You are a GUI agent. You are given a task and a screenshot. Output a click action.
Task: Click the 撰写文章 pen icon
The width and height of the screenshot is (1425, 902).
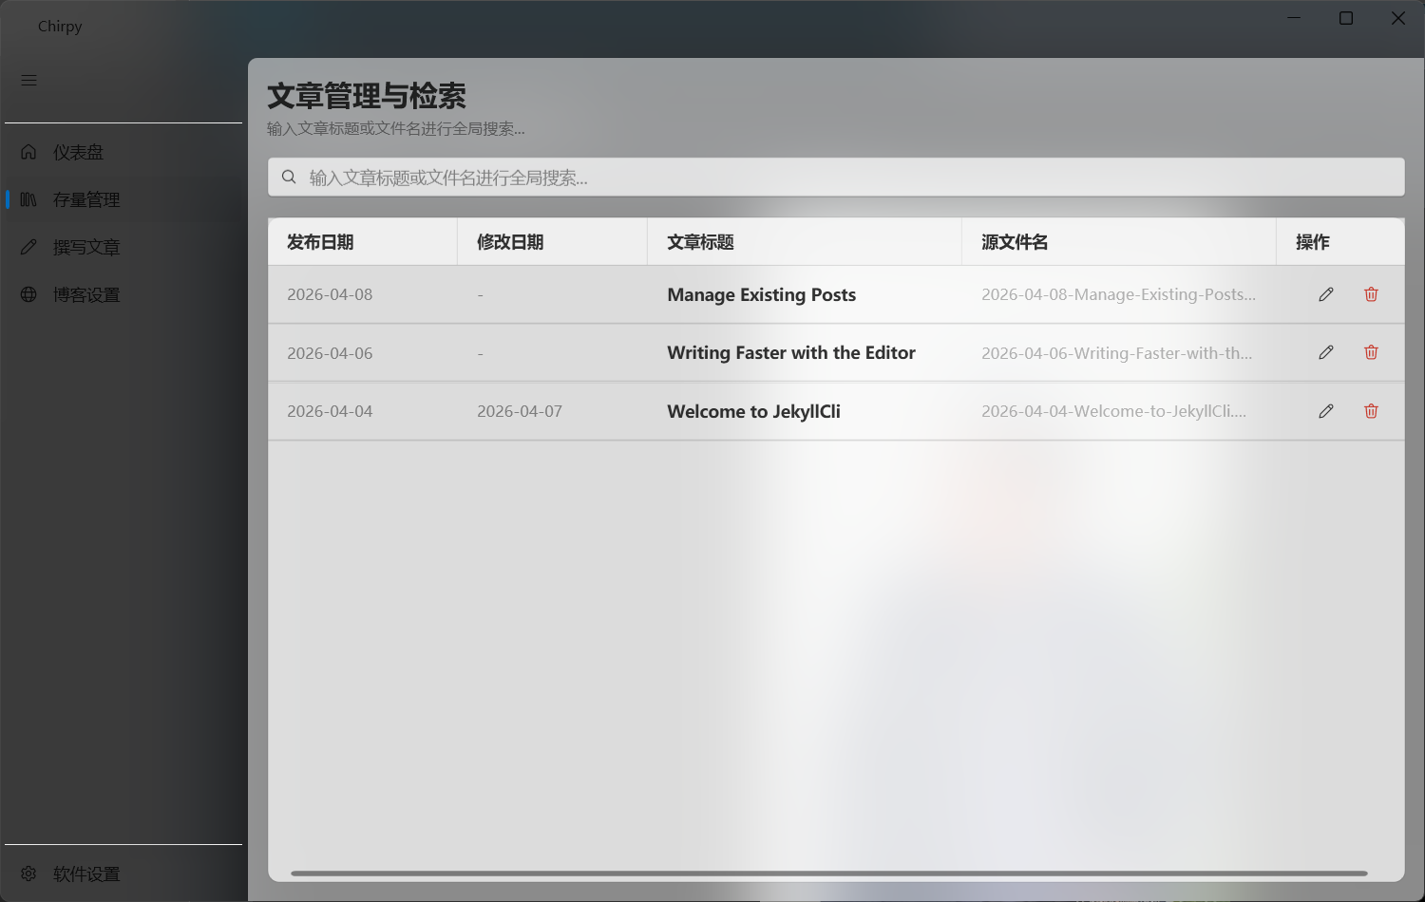coord(28,246)
